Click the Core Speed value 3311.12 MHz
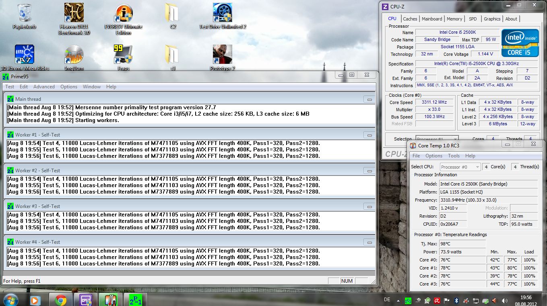This screenshot has width=547, height=306. point(434,102)
